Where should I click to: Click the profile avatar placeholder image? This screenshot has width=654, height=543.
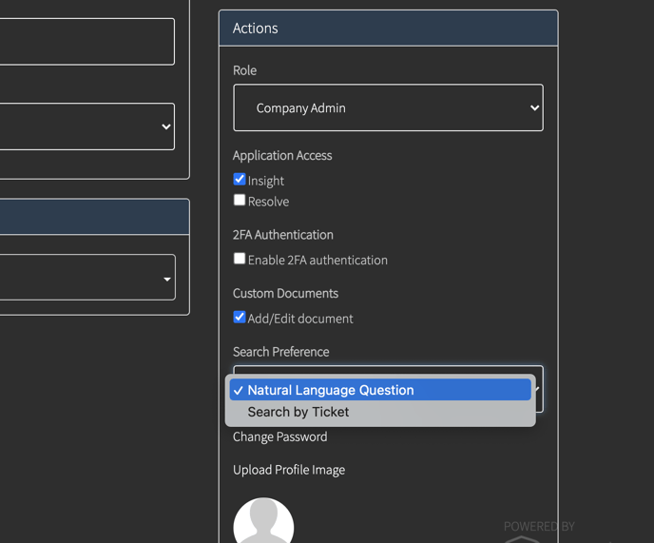click(x=263, y=520)
